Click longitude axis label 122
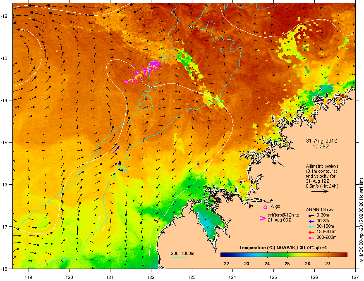Screen dimensions: 364x281 pyautogui.click(x=151, y=277)
